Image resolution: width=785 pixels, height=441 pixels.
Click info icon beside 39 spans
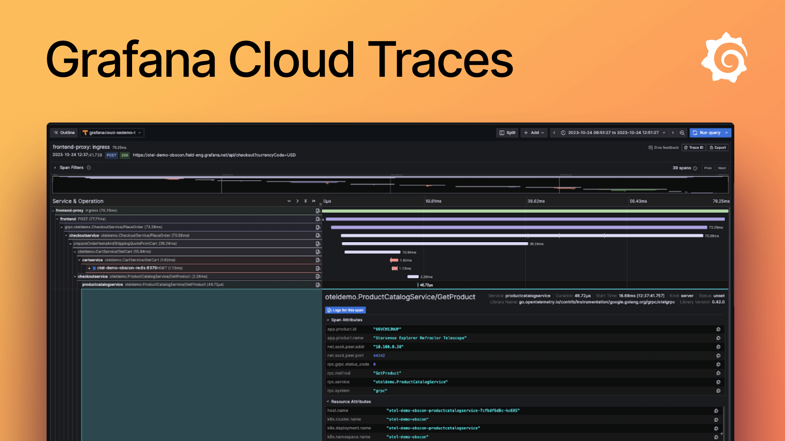pyautogui.click(x=695, y=168)
